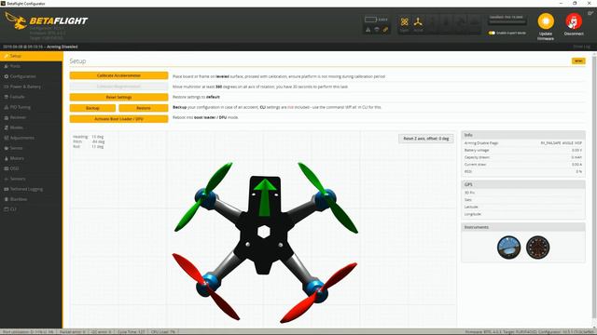Click the Arming Disabled log message
The height and width of the screenshot is (335, 597).
point(62,47)
